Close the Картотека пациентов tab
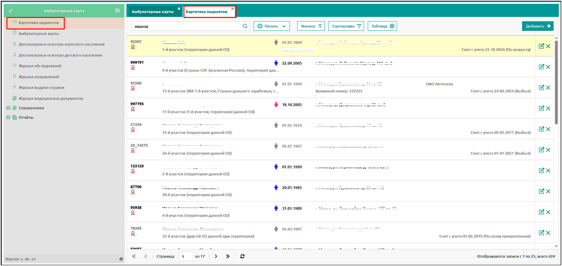 click(233, 9)
